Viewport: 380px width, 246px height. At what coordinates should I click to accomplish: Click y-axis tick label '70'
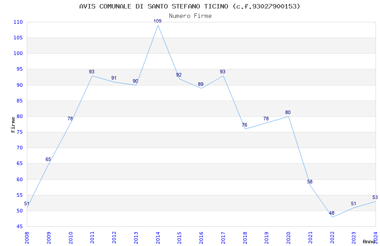click(20, 148)
